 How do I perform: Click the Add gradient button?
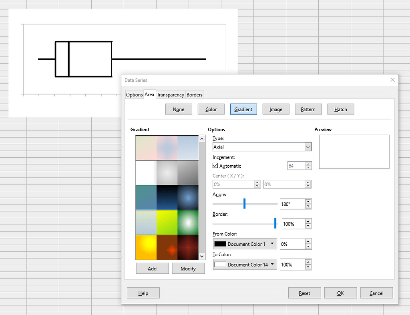(x=152, y=268)
